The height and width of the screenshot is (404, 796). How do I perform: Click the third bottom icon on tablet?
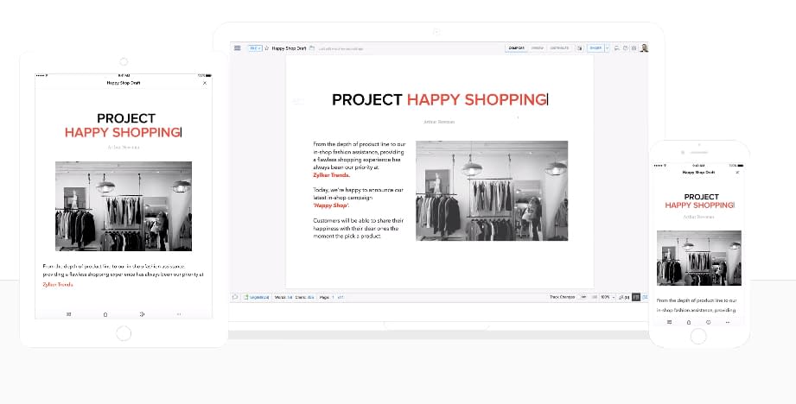tap(142, 314)
